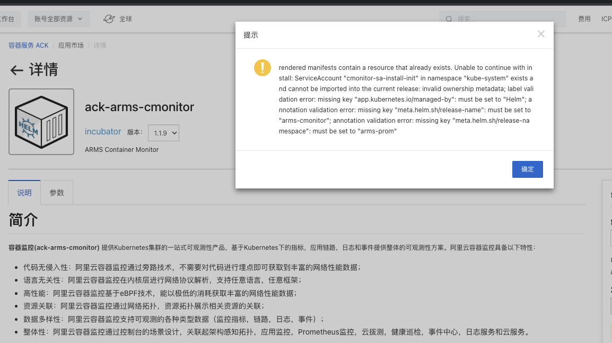This screenshot has width=612, height=343.
Task: Open the 应用市场 breadcrumb link
Action: 71,45
